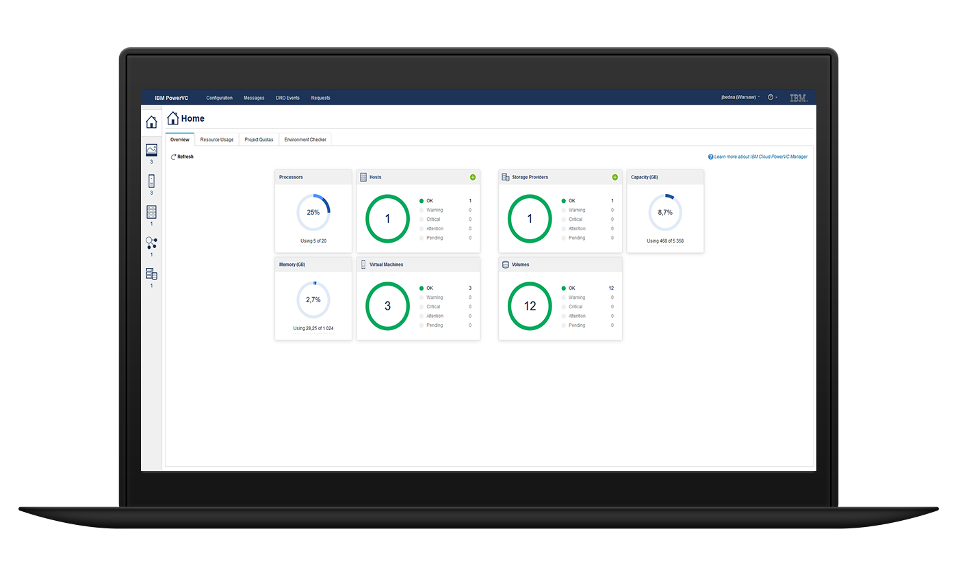Open the Networks view in the sidebar

(151, 243)
